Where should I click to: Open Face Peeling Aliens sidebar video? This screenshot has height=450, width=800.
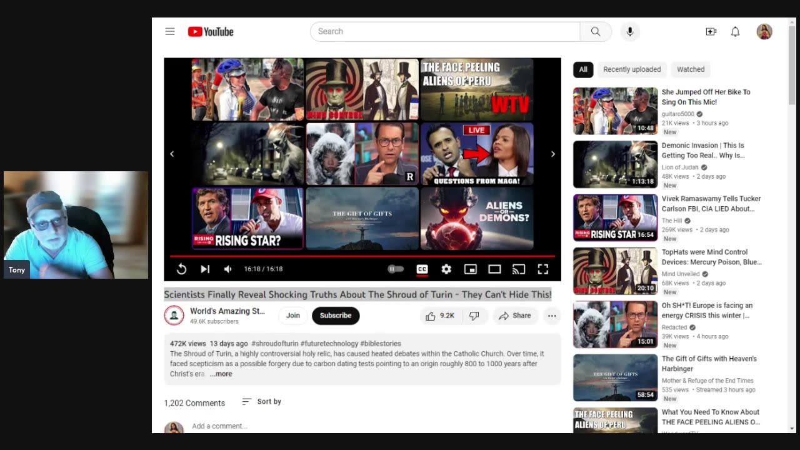(x=711, y=417)
